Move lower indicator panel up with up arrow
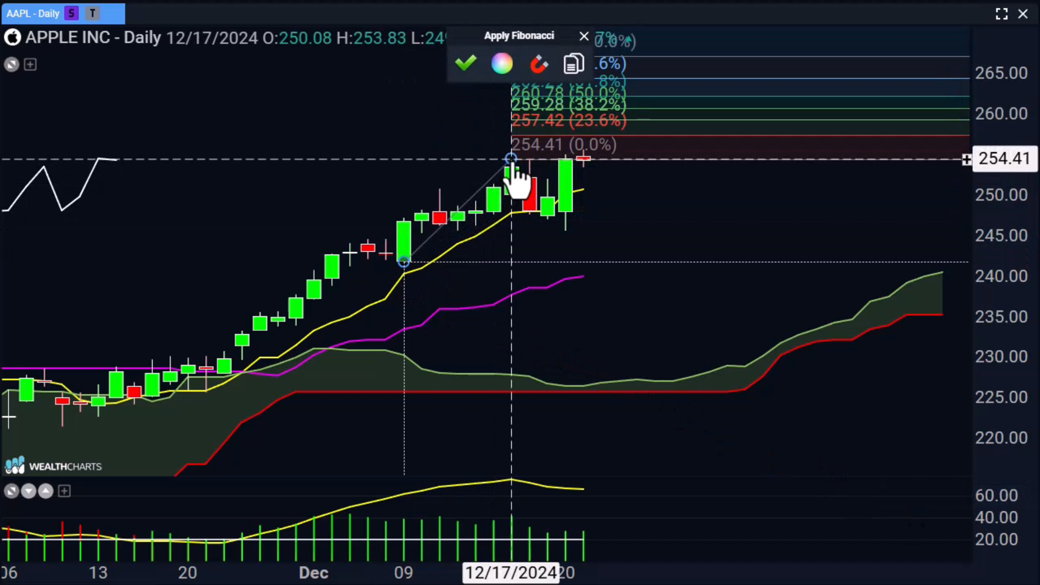1040x585 pixels. pyautogui.click(x=46, y=491)
